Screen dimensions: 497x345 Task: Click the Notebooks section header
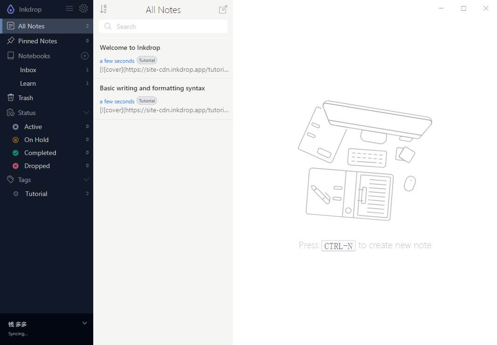(34, 56)
